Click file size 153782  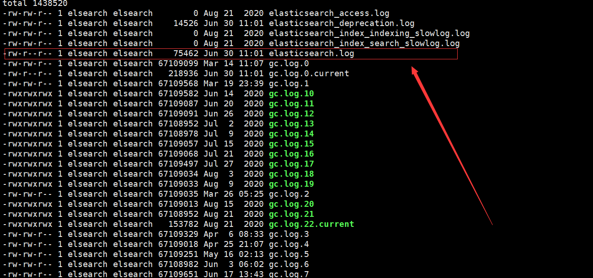183,224
